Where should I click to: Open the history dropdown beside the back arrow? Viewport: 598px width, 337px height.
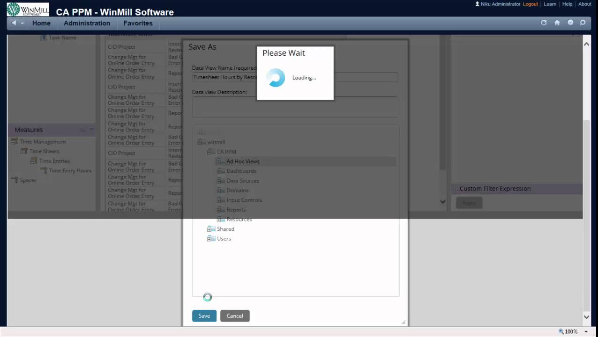[x=22, y=23]
